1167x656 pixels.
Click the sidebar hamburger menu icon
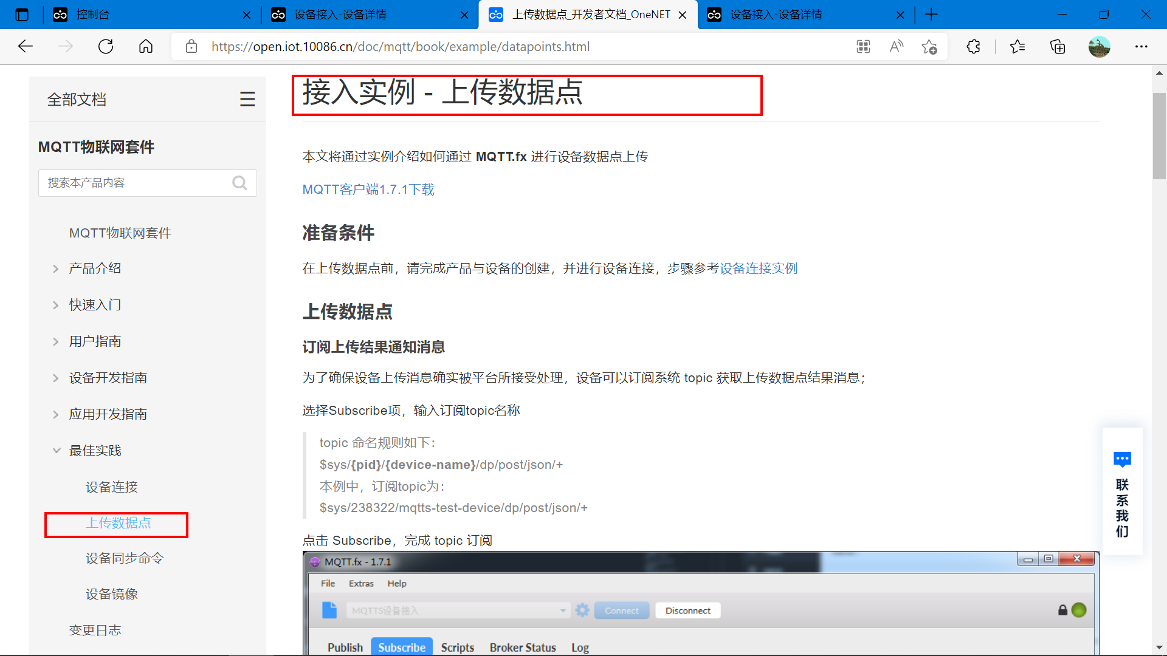point(247,99)
